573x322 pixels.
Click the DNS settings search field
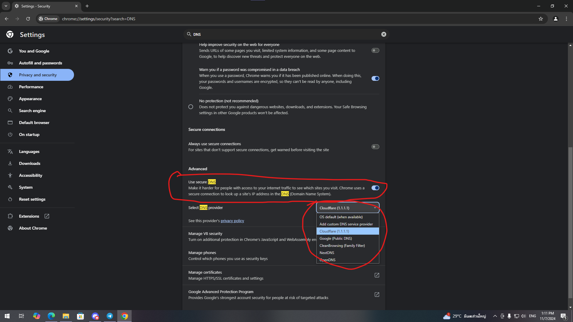[286, 34]
